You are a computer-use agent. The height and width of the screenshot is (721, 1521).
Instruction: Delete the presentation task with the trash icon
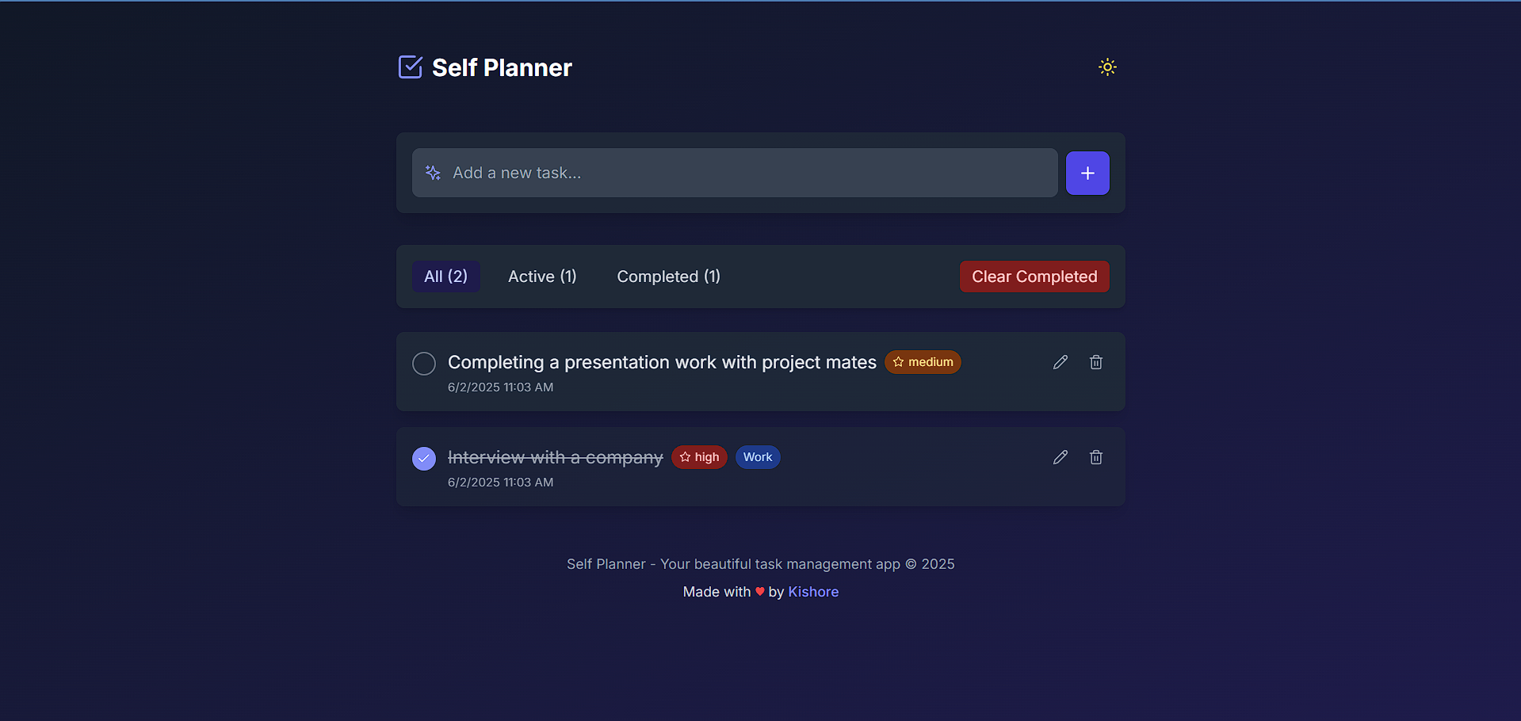click(x=1095, y=362)
